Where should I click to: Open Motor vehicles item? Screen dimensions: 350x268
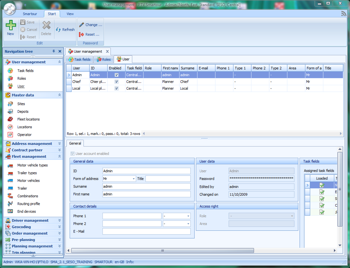(x=28, y=181)
